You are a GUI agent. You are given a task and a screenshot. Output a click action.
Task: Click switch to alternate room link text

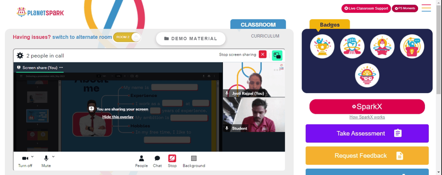[82, 37]
